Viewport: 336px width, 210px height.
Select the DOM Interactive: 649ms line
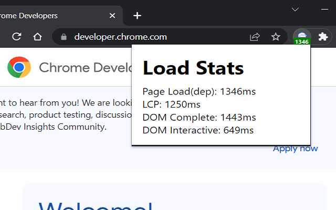point(198,130)
